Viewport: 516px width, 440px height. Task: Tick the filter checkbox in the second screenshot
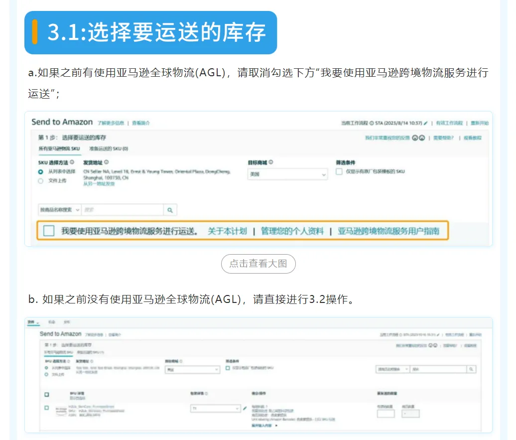(228, 368)
